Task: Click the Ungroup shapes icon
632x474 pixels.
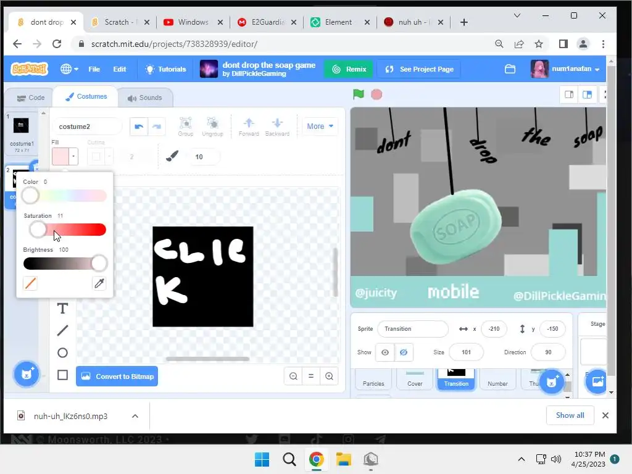Action: tap(212, 127)
